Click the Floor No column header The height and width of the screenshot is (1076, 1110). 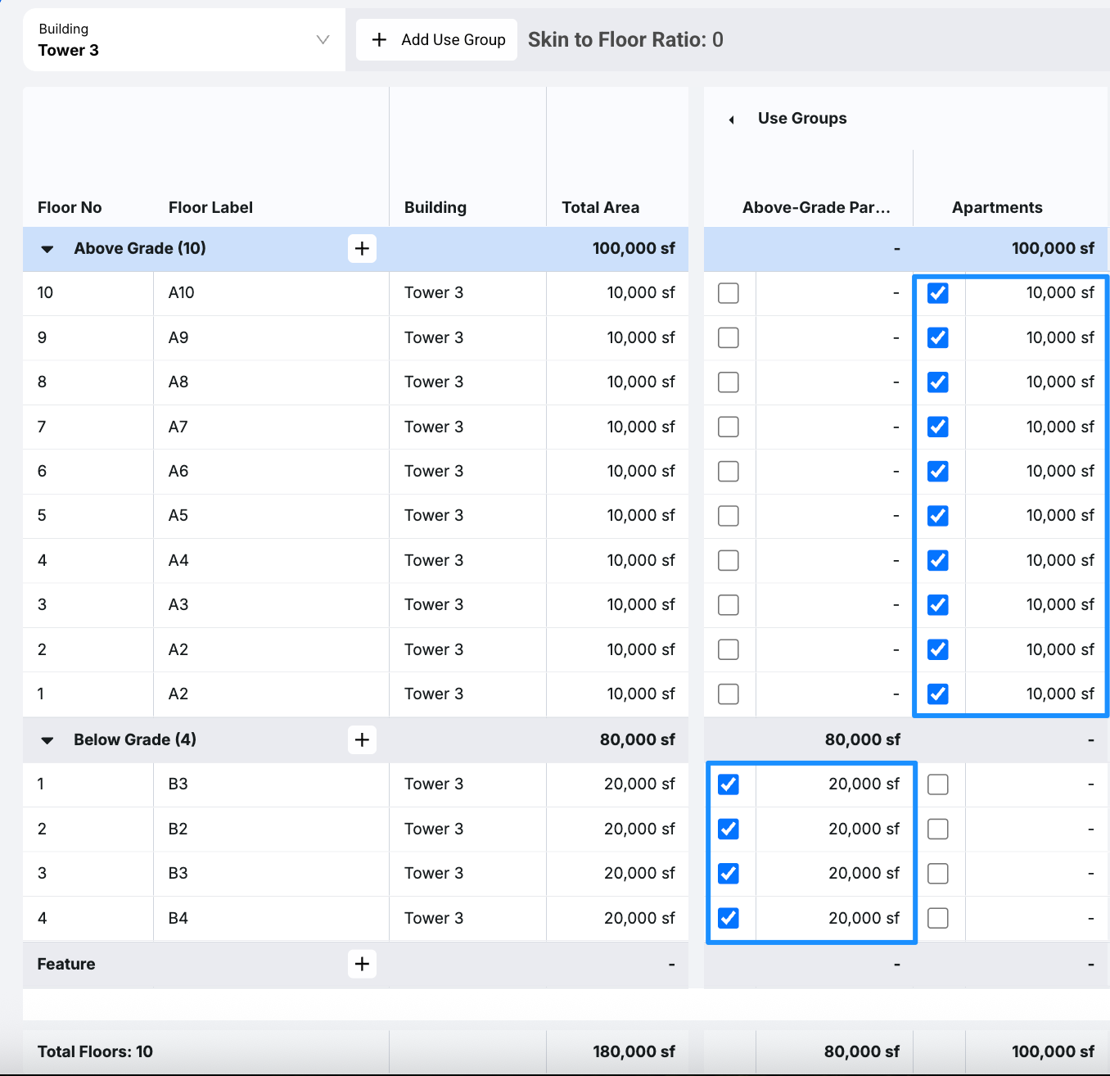point(70,207)
